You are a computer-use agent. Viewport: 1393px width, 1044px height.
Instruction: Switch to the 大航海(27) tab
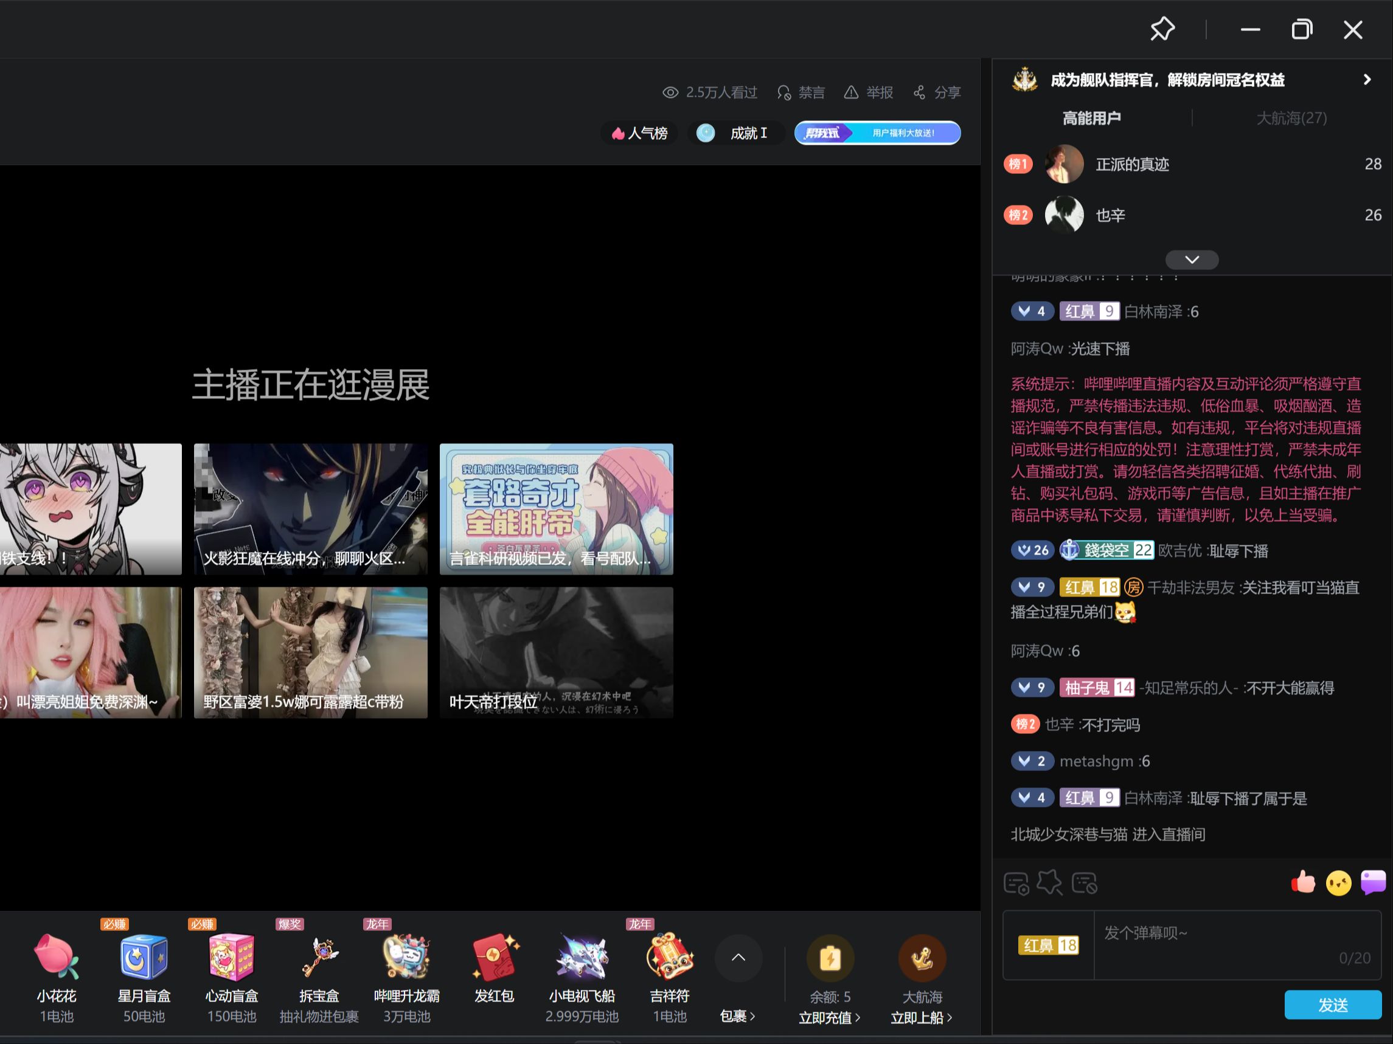click(1291, 118)
